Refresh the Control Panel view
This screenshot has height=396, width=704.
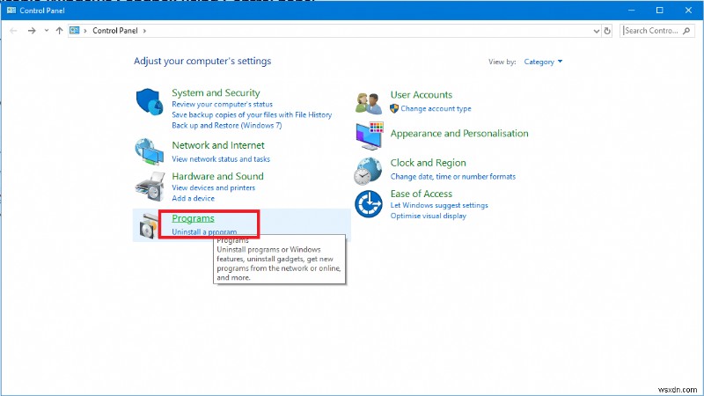click(x=607, y=31)
